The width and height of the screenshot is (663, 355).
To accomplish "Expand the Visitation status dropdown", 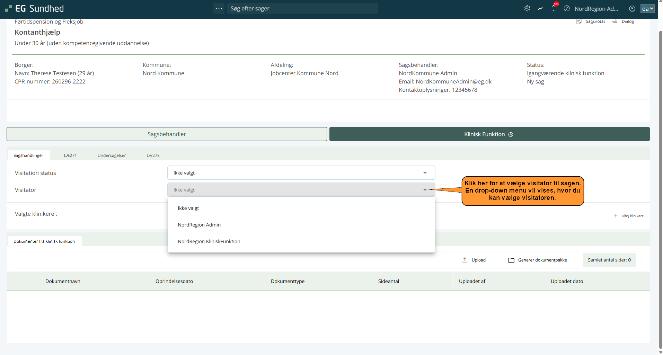I will click(x=425, y=173).
